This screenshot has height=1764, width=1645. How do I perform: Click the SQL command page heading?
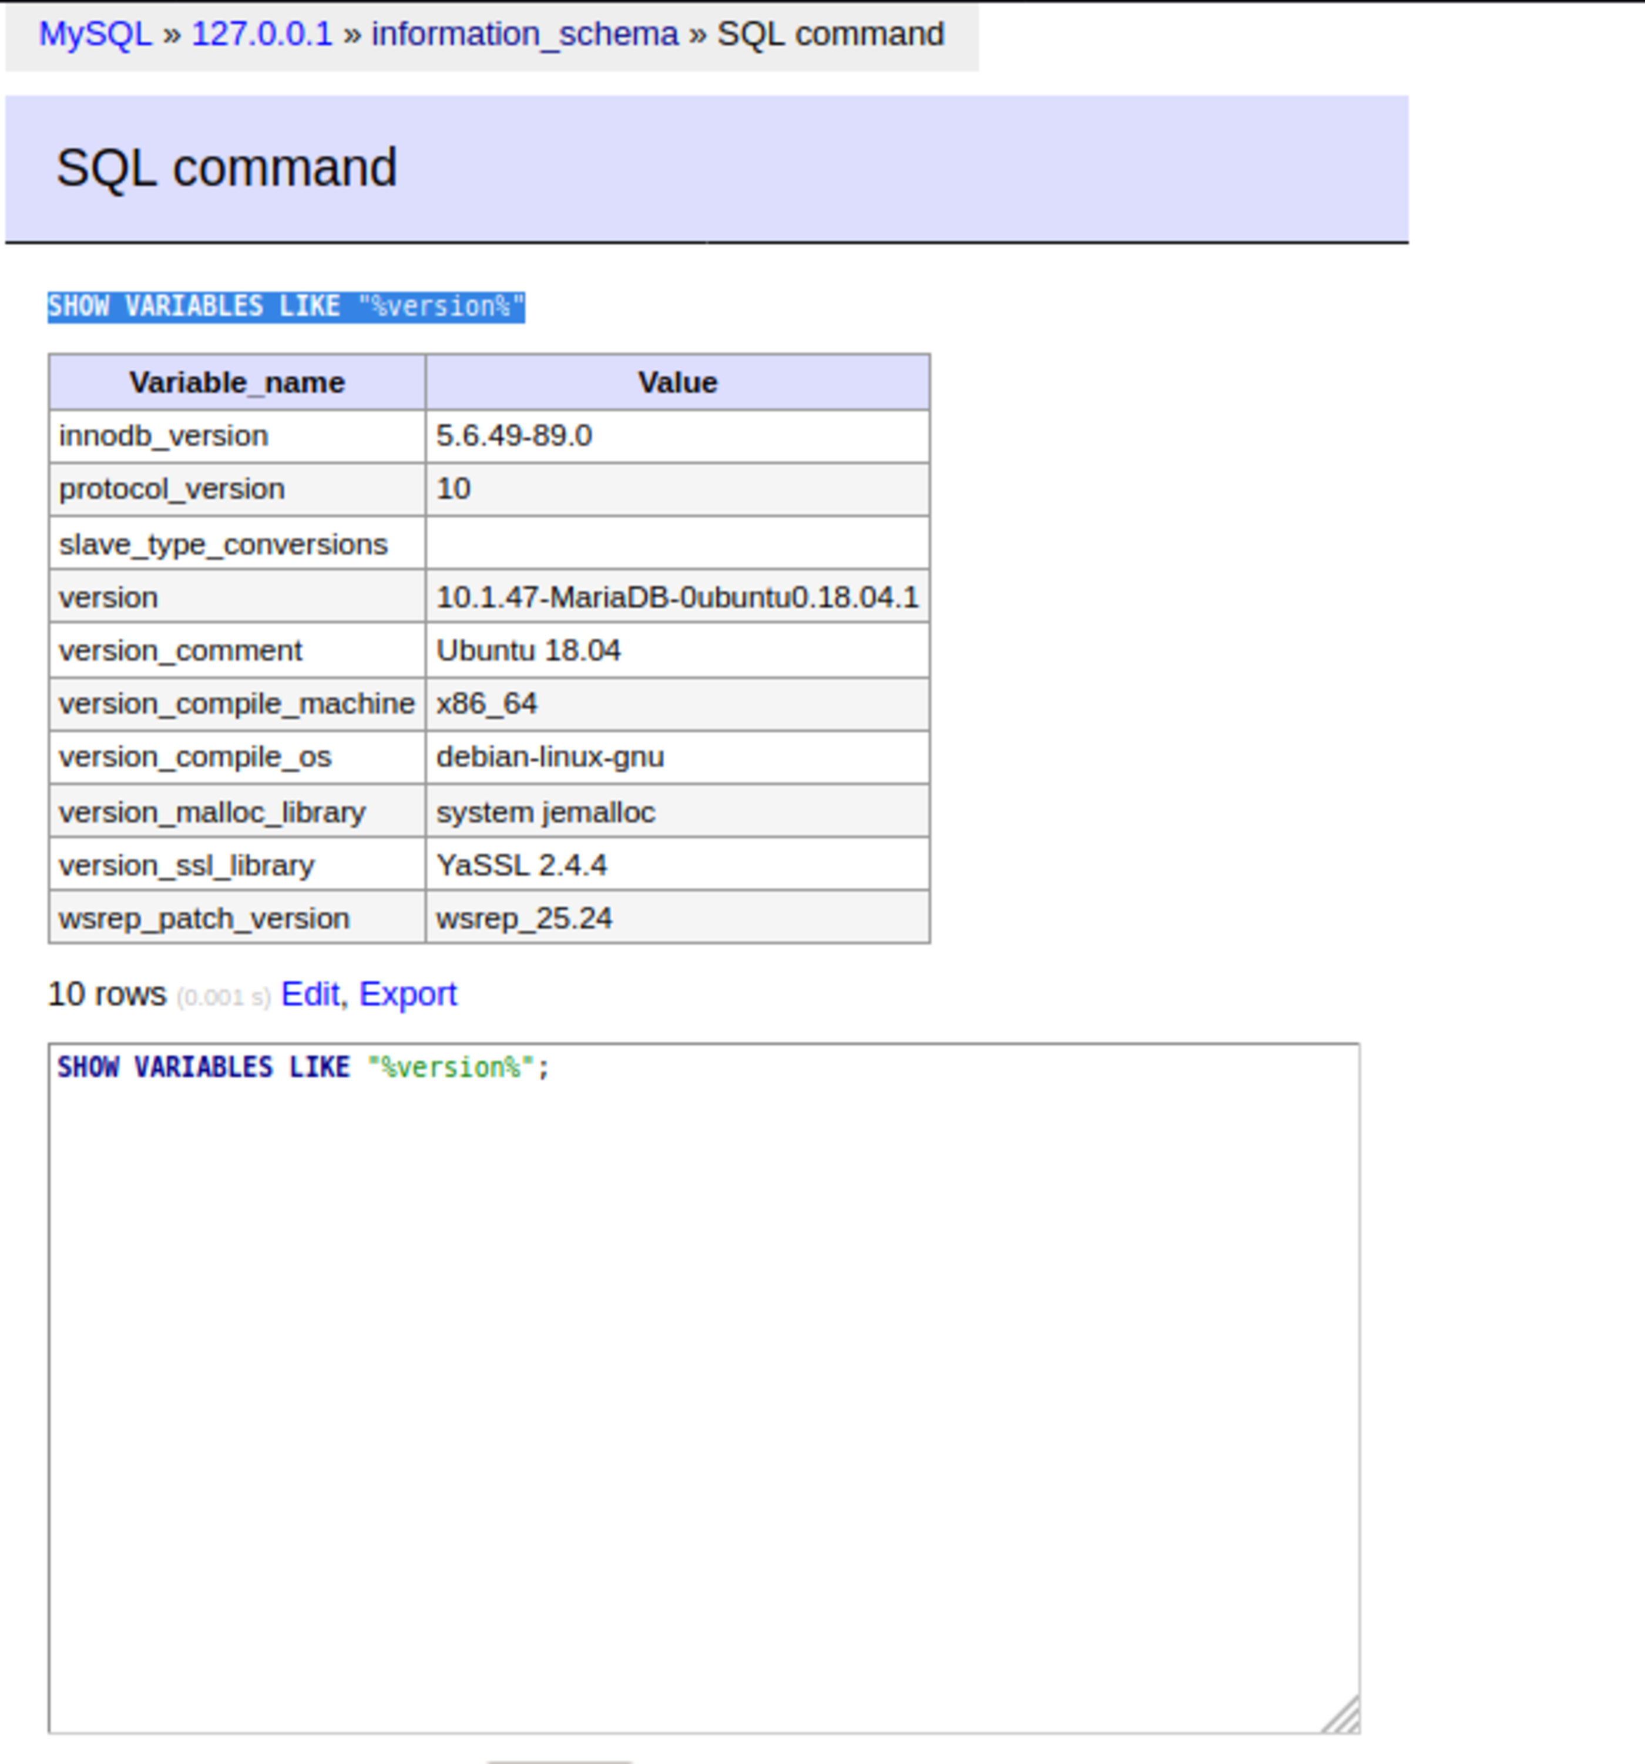pos(226,167)
